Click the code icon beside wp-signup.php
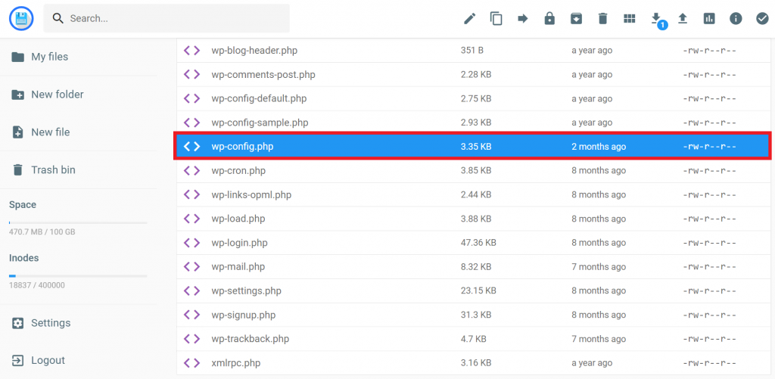The image size is (775, 379). click(x=191, y=315)
